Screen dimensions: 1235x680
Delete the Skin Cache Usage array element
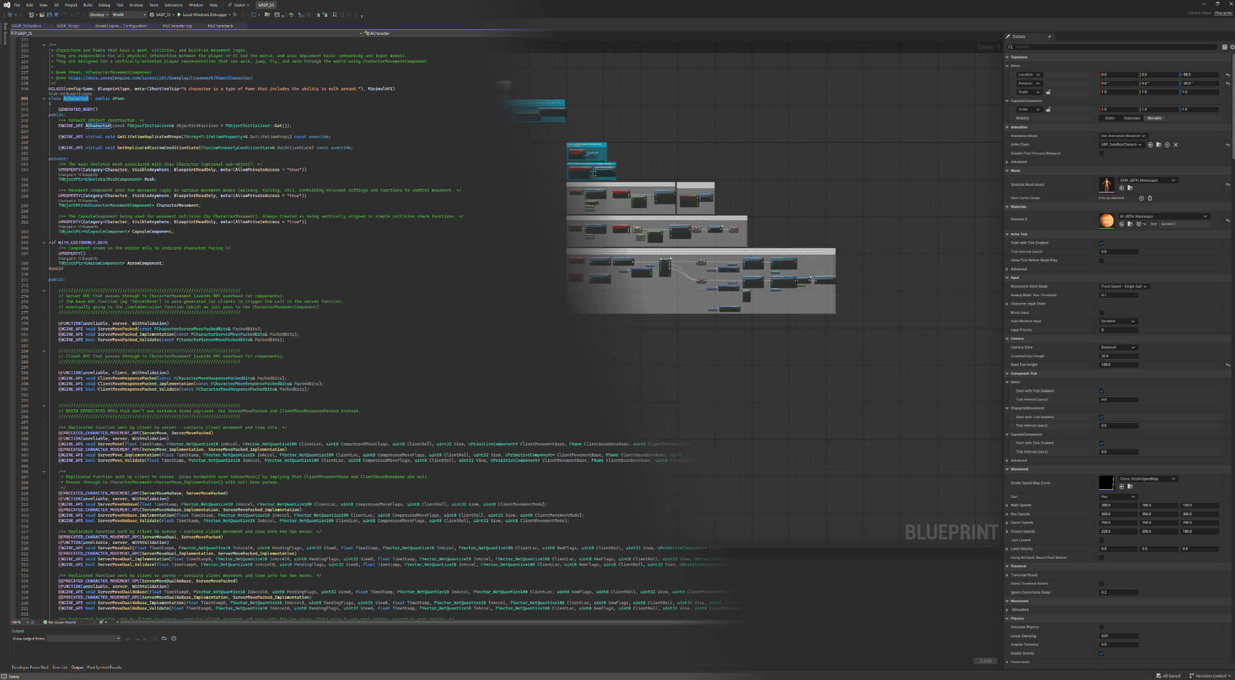pos(1150,199)
